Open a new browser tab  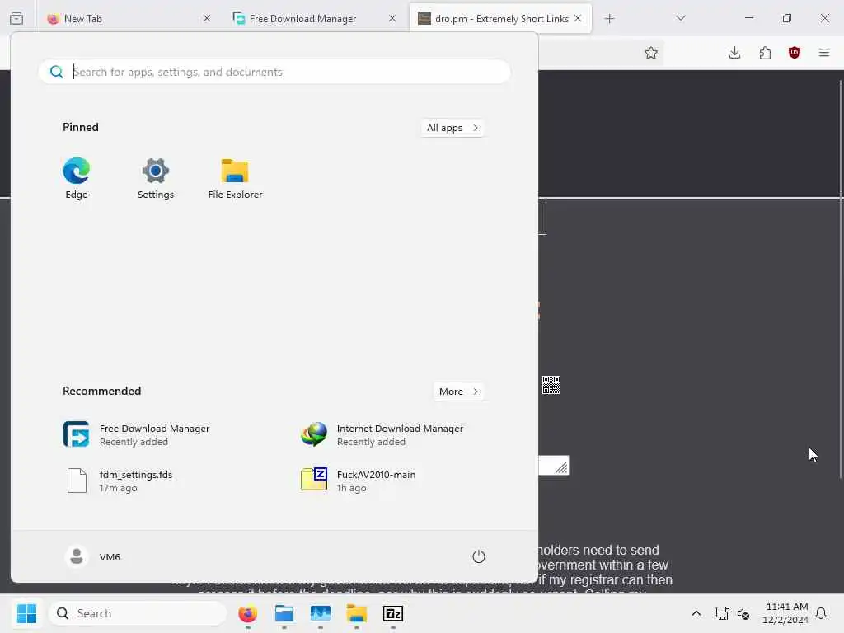(609, 18)
